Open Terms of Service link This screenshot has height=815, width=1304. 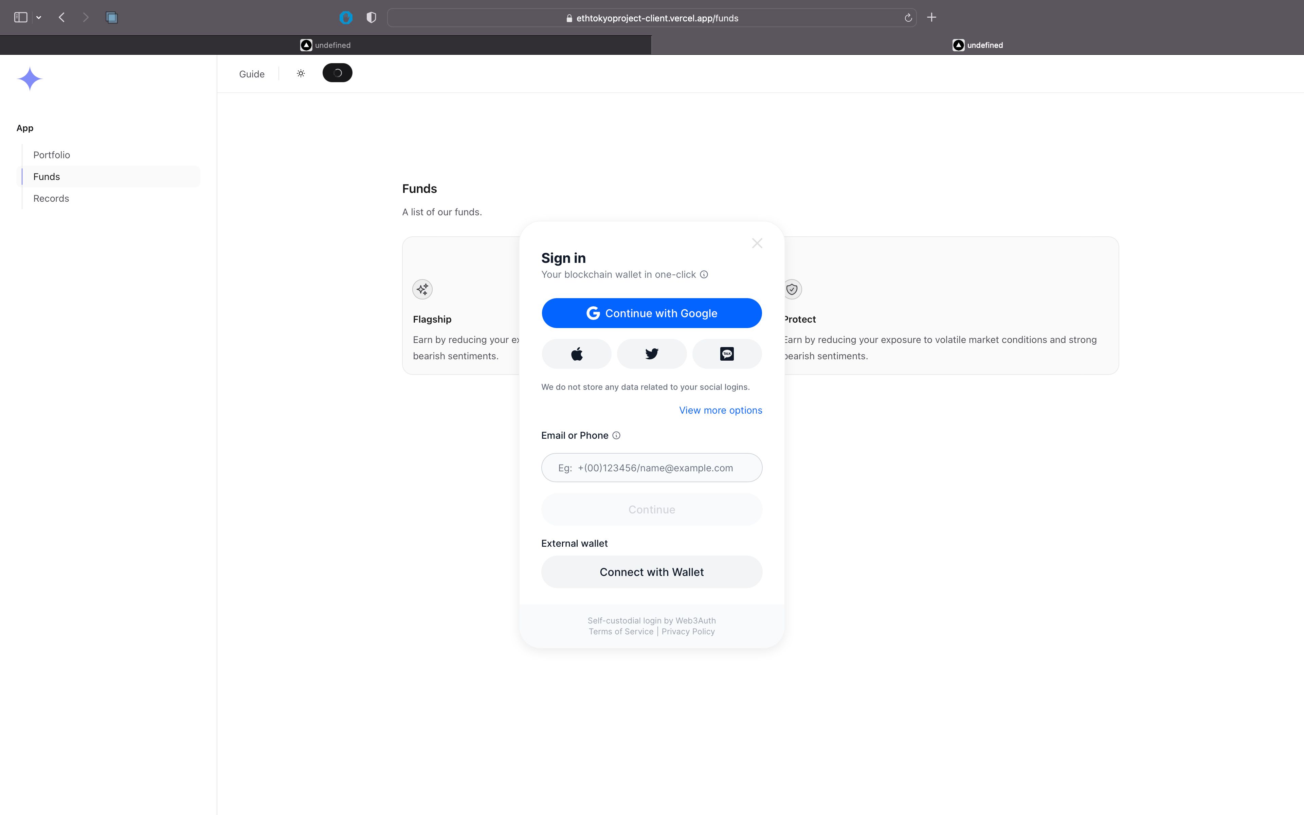[x=621, y=632]
